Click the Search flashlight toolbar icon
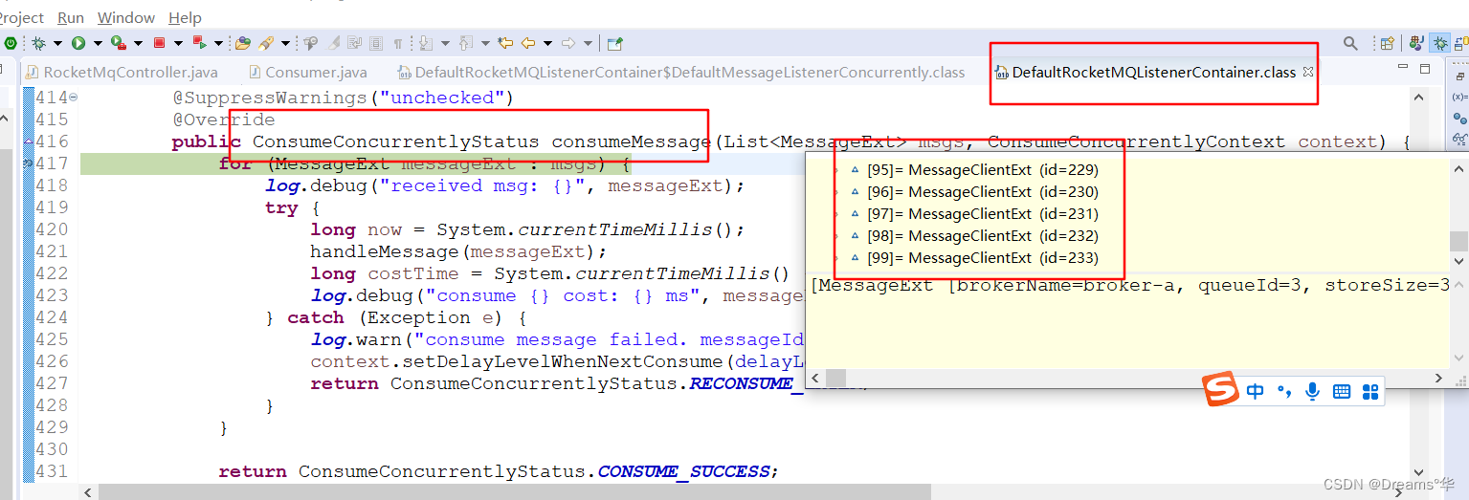Image resolution: width=1469 pixels, height=500 pixels. [x=267, y=43]
